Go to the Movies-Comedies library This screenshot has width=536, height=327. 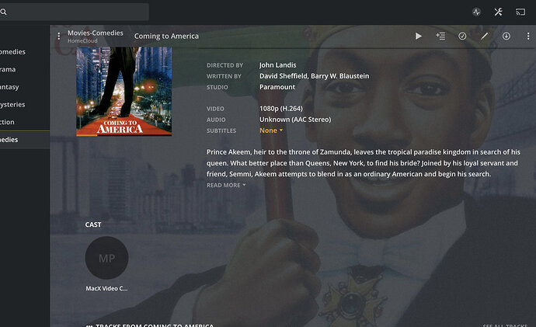96,33
